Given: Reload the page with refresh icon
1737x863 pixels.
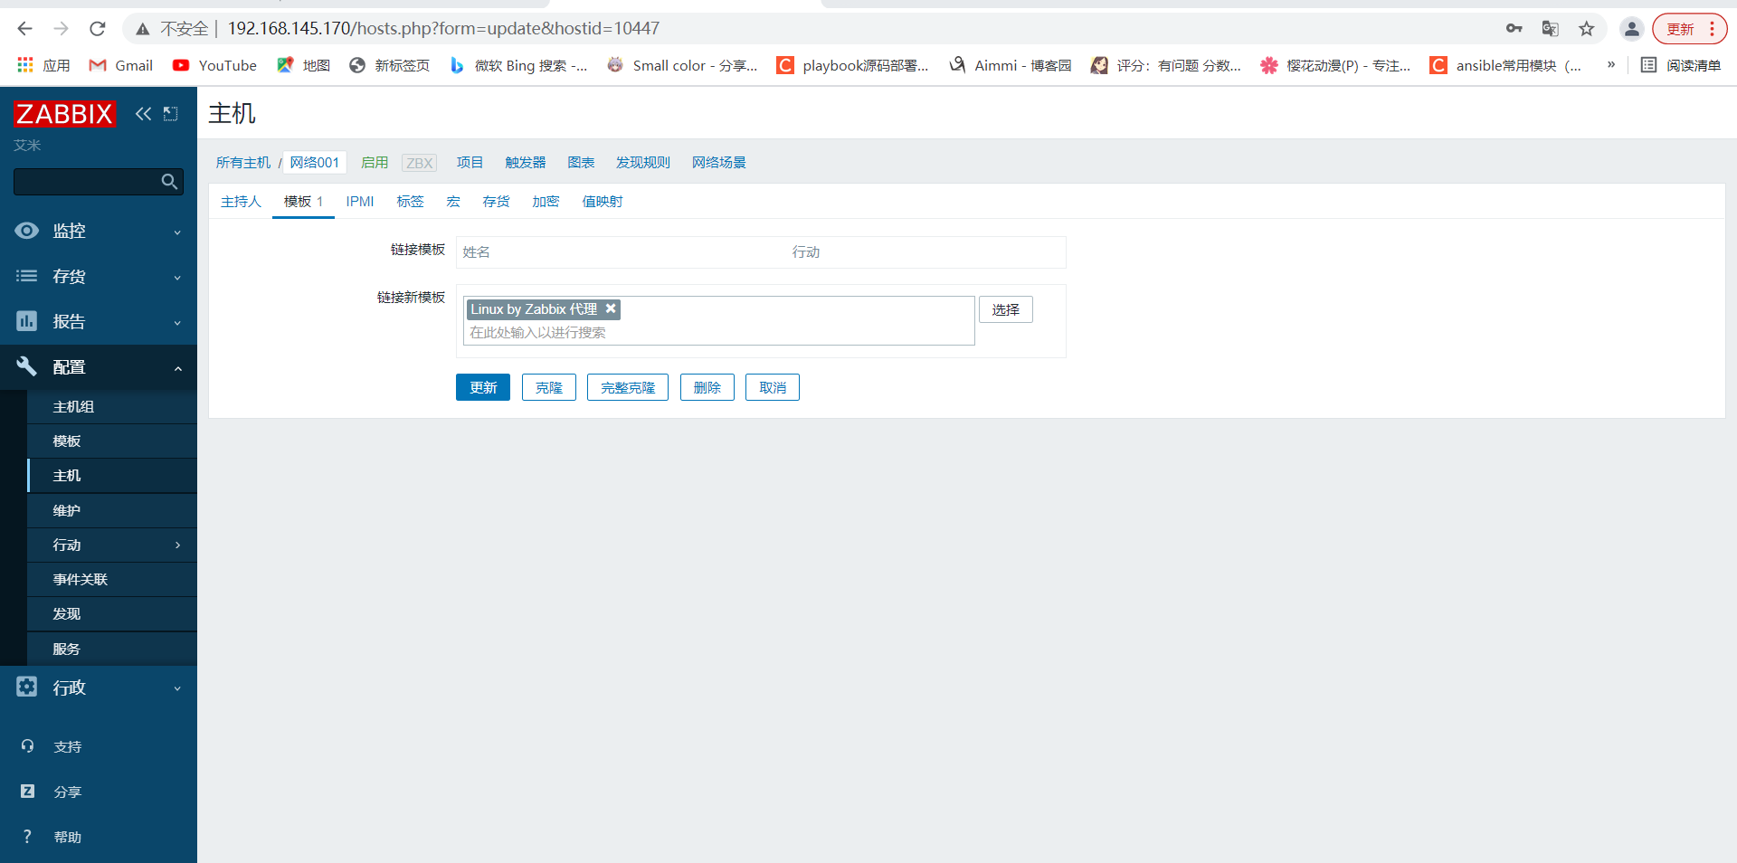Looking at the screenshot, I should (x=98, y=29).
